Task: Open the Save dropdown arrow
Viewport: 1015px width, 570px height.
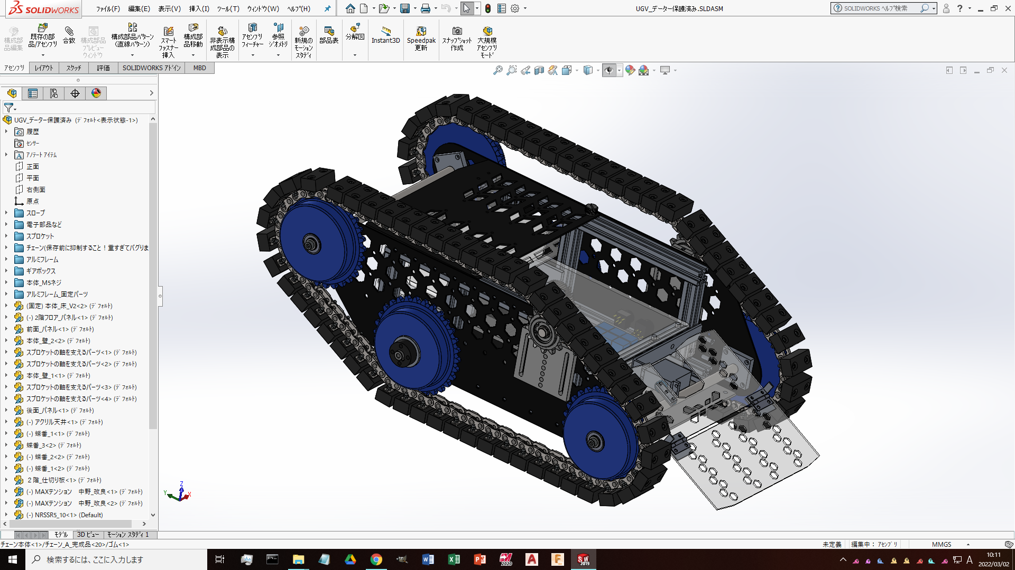Action: coord(415,8)
